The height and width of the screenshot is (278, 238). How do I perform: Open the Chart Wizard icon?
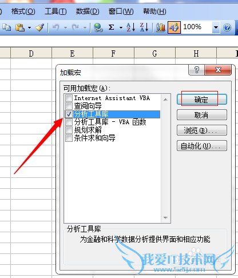tap(161, 27)
